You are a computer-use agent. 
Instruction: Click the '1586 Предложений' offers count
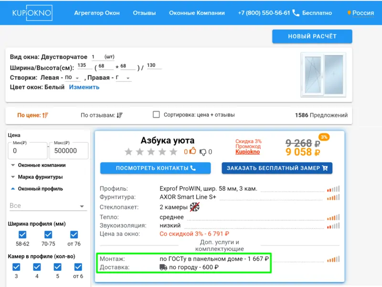(x=321, y=115)
